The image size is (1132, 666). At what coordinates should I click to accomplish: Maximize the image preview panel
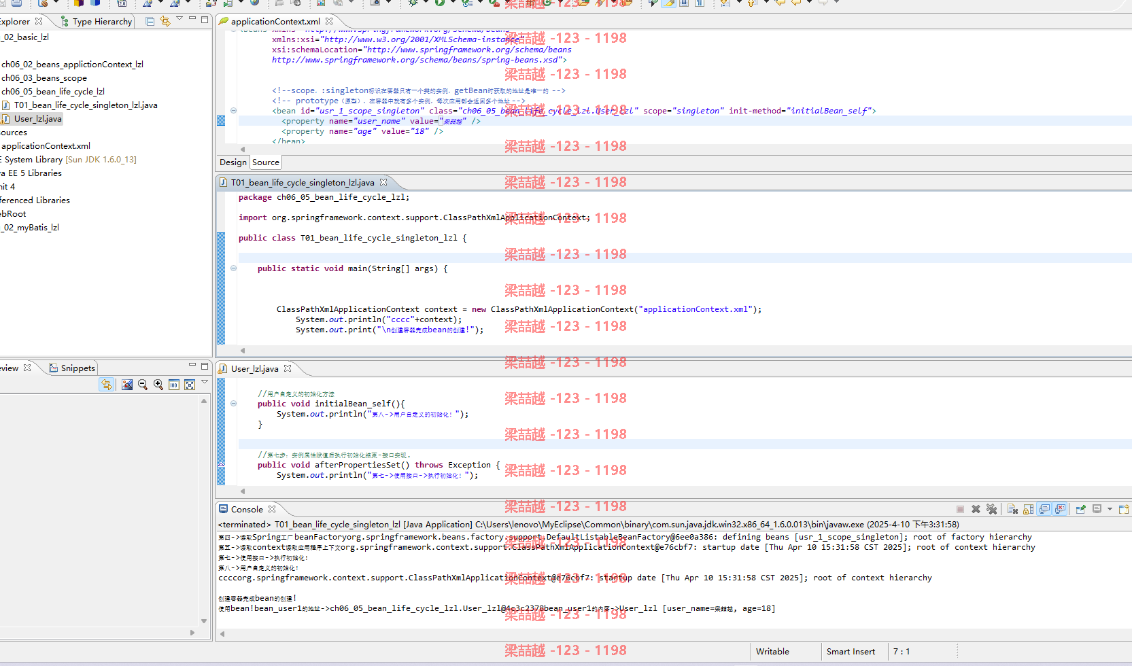pyautogui.click(x=205, y=366)
